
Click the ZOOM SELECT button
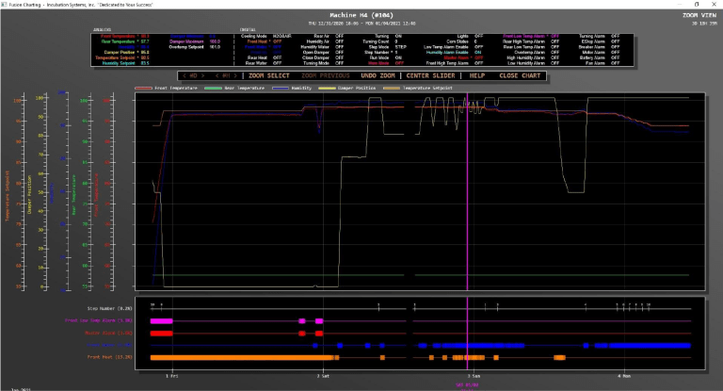coord(269,75)
